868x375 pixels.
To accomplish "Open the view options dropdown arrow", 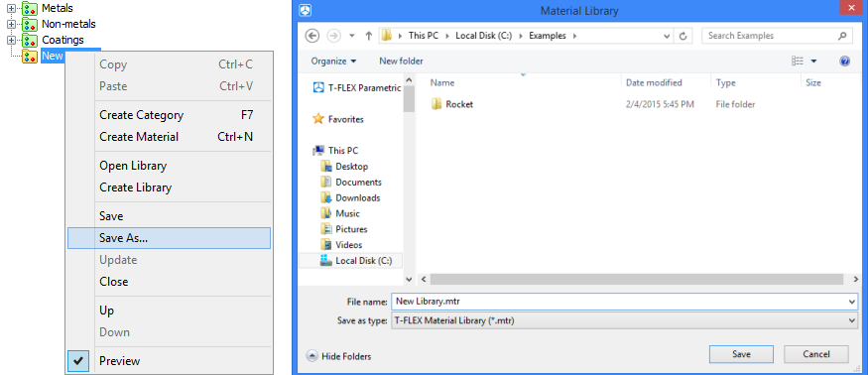I will (813, 61).
